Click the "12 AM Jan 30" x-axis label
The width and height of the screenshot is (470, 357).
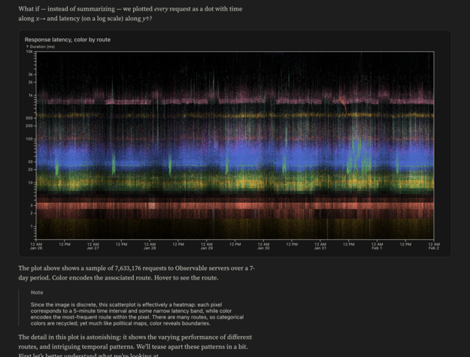(x=263, y=246)
